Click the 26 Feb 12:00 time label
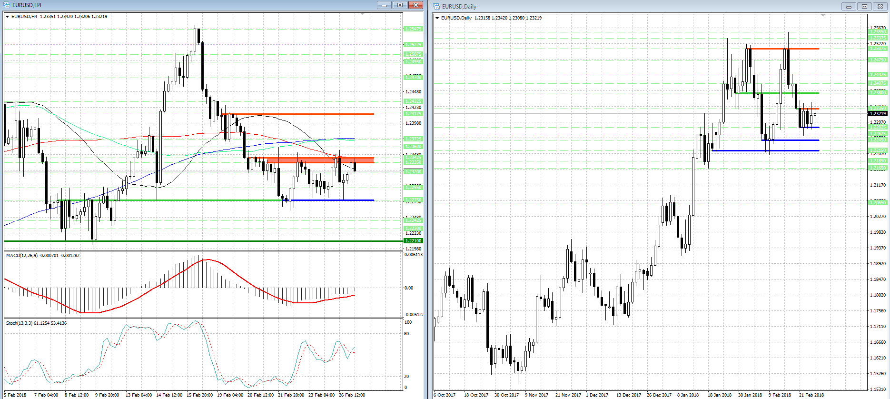Screen dimensions: 890x399 (x=352, y=395)
